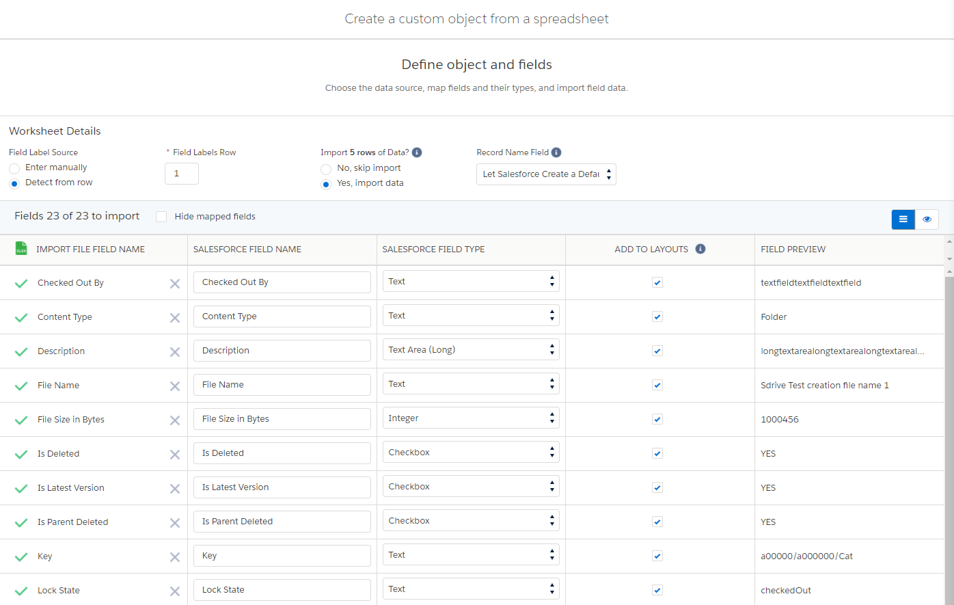Click the X icon beside Description

tap(175, 351)
